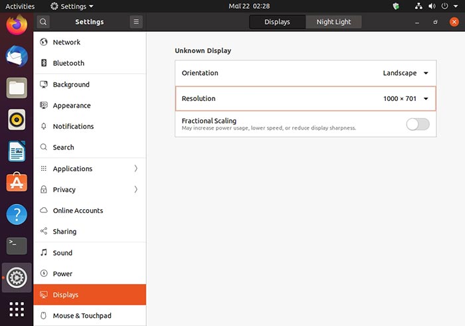Open Ubuntu Software store icon
The width and height of the screenshot is (465, 326).
pyautogui.click(x=17, y=183)
